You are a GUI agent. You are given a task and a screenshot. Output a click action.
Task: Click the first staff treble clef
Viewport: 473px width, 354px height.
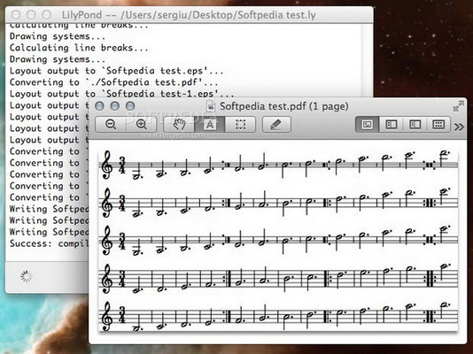(x=108, y=165)
